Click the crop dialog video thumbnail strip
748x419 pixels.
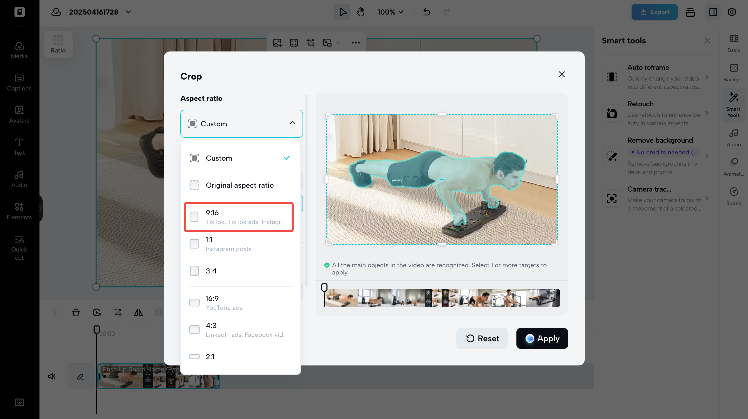[x=442, y=298]
